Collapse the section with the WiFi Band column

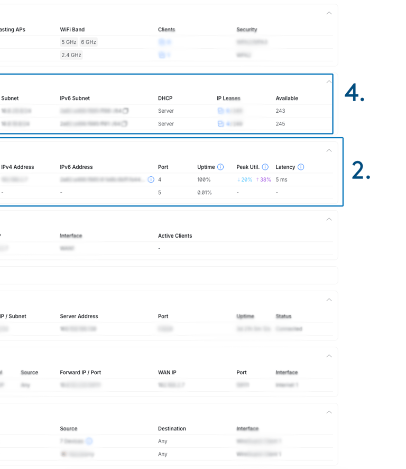click(x=329, y=13)
